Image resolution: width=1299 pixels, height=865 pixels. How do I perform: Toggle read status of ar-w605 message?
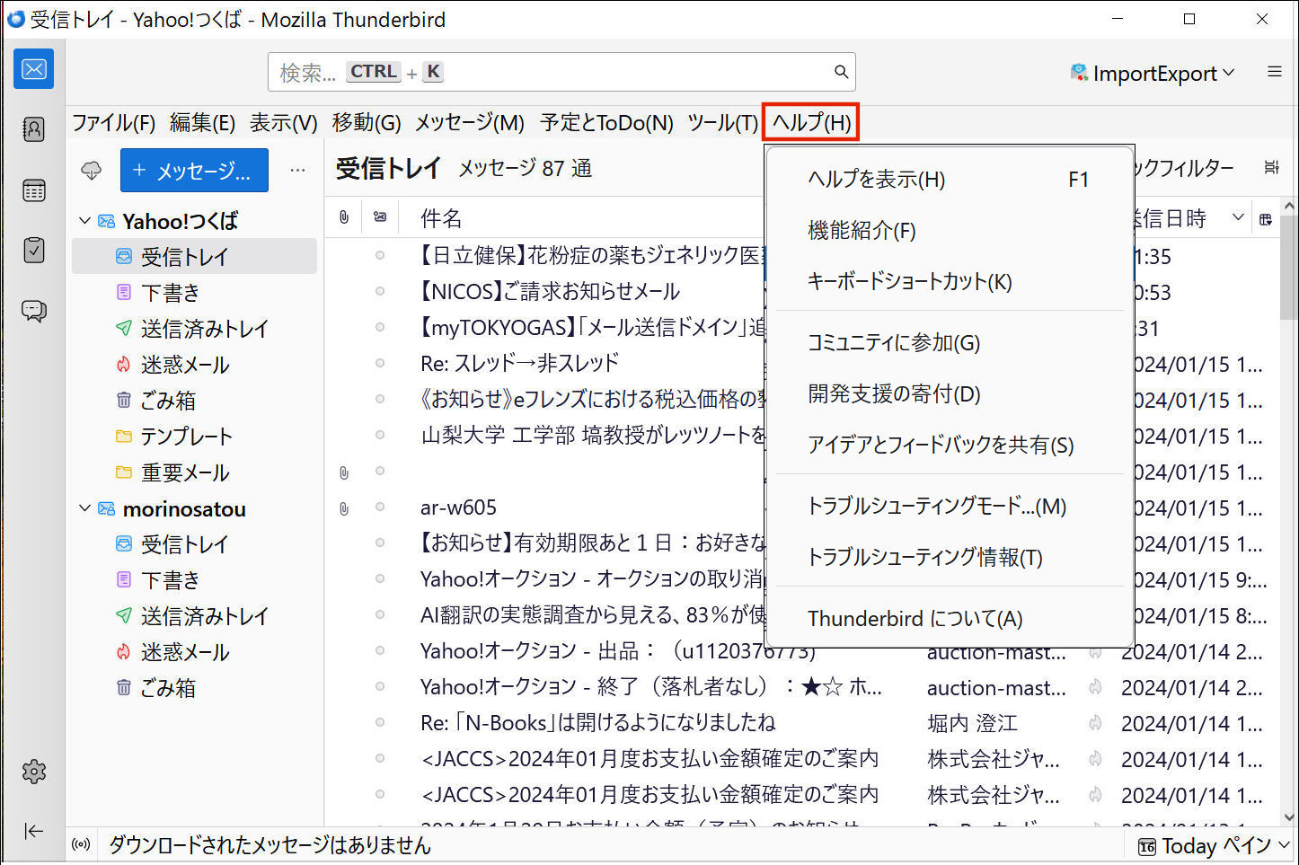[x=380, y=508]
